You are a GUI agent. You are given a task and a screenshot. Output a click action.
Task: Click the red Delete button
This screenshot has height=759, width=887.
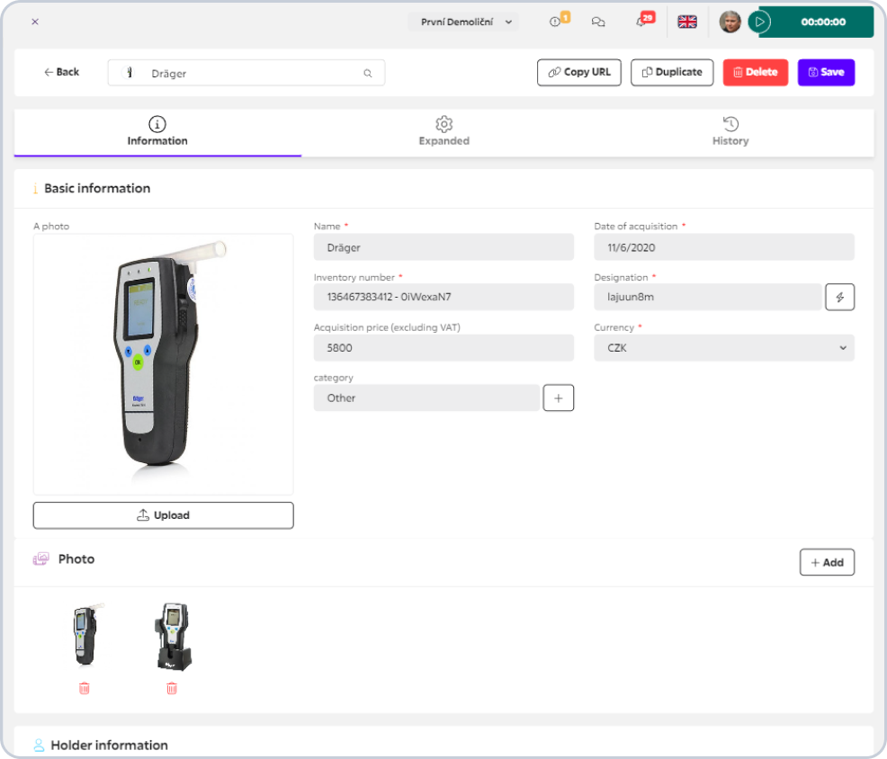point(755,73)
